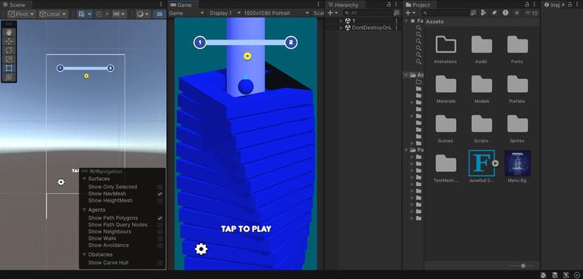Viewport: 583px width, 279px height.
Task: Toggle grid snapping icon in Scene toolbar
Action: pos(99,14)
